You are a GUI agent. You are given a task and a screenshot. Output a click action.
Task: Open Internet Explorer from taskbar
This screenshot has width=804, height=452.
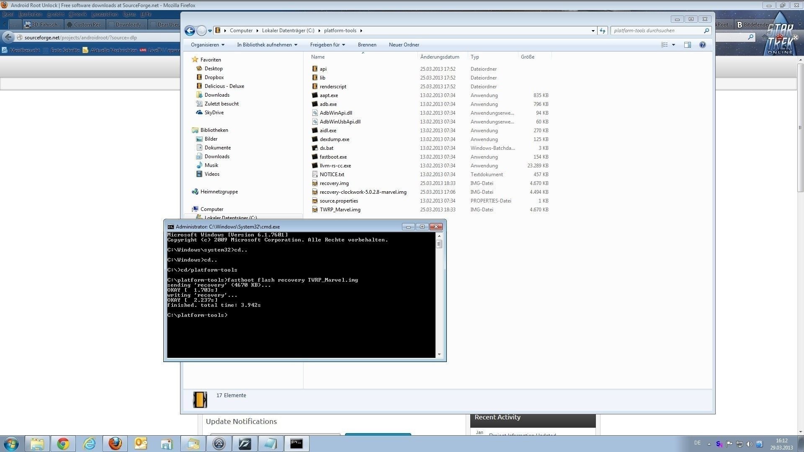89,444
